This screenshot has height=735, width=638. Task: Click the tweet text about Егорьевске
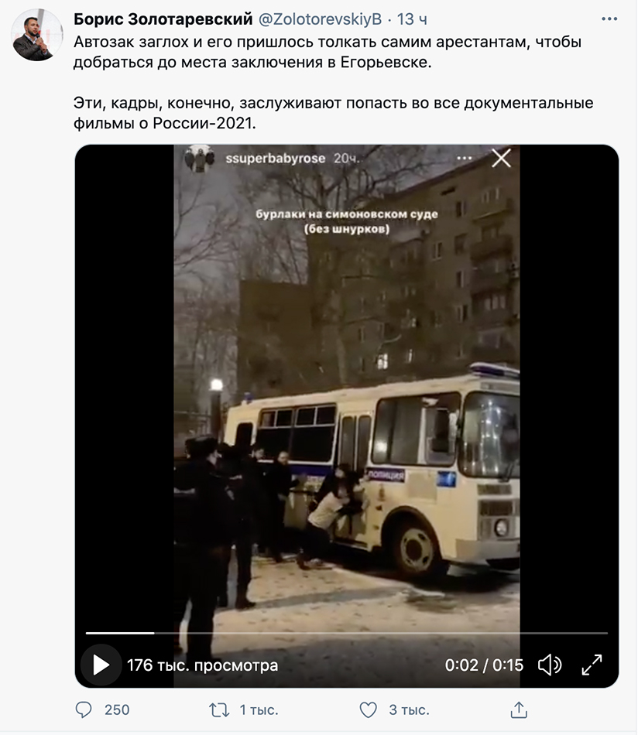click(328, 52)
